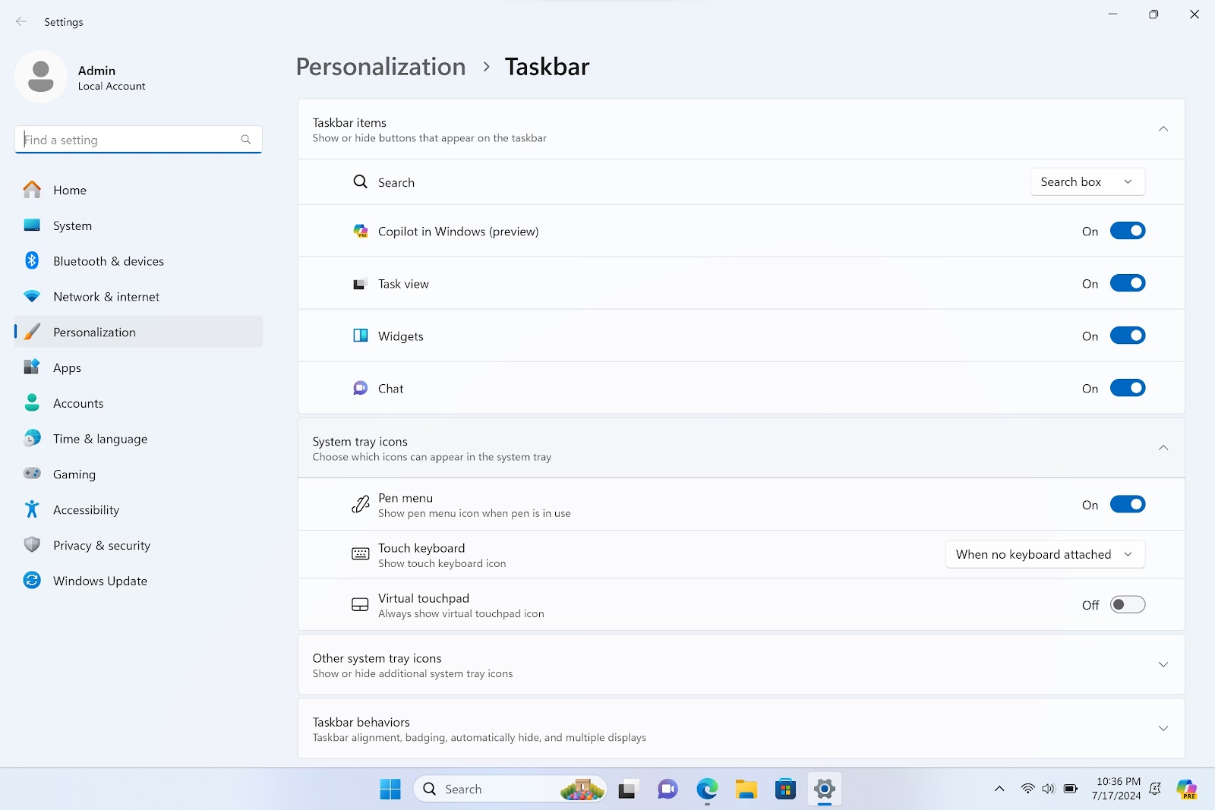Switch off the Chat toggle
The width and height of the screenshot is (1215, 810).
point(1128,388)
